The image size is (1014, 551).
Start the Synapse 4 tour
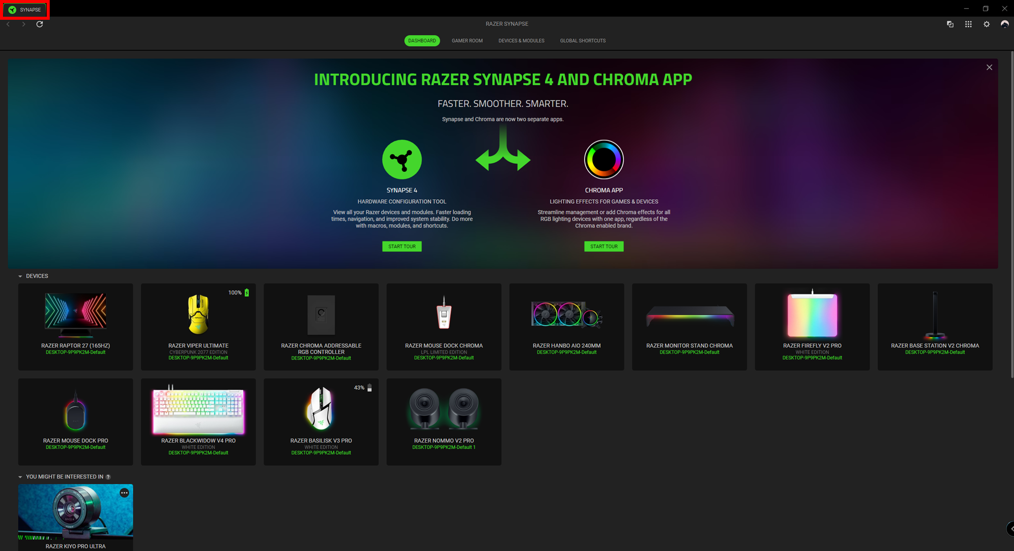pos(402,246)
